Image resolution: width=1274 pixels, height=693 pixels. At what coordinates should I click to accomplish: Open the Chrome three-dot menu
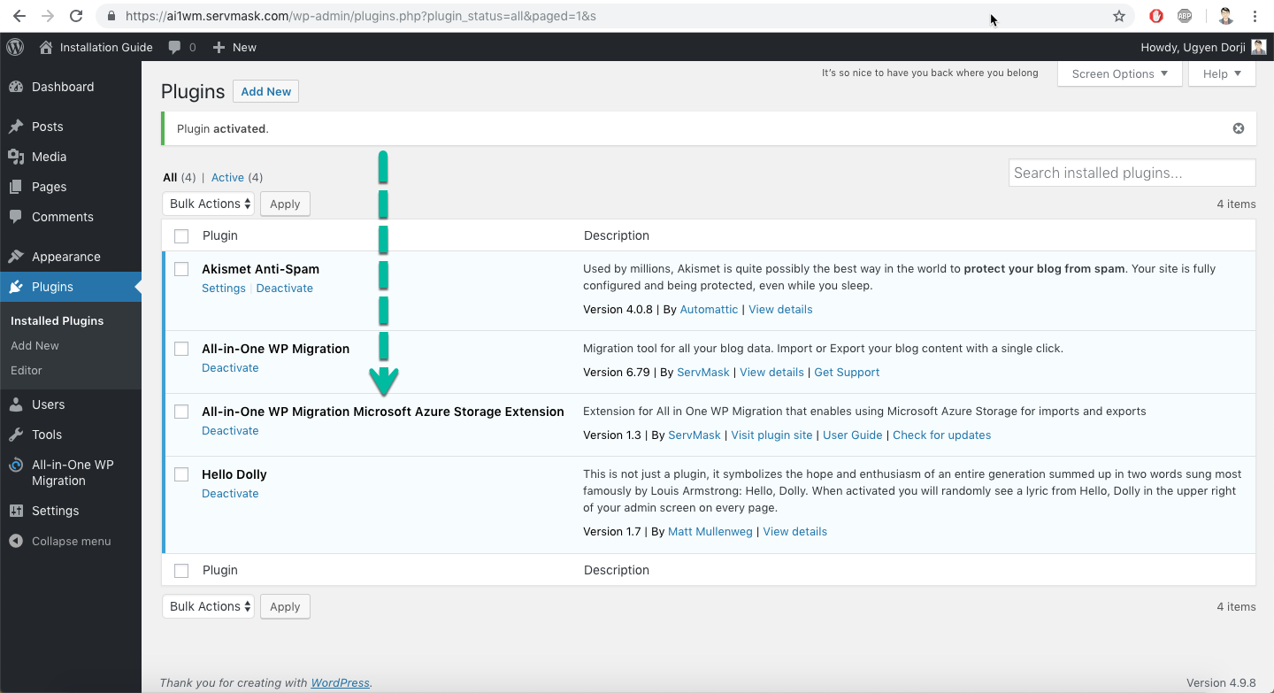point(1255,16)
